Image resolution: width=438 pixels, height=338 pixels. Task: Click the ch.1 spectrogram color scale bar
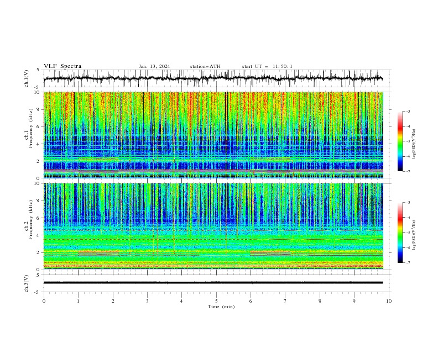coord(400,141)
